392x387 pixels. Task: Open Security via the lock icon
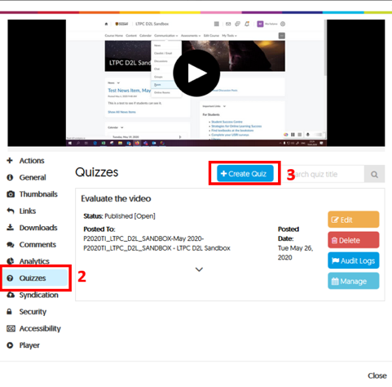pyautogui.click(x=10, y=312)
